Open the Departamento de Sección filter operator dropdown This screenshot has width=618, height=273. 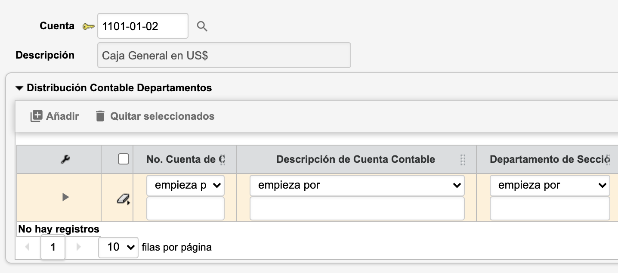coord(550,186)
